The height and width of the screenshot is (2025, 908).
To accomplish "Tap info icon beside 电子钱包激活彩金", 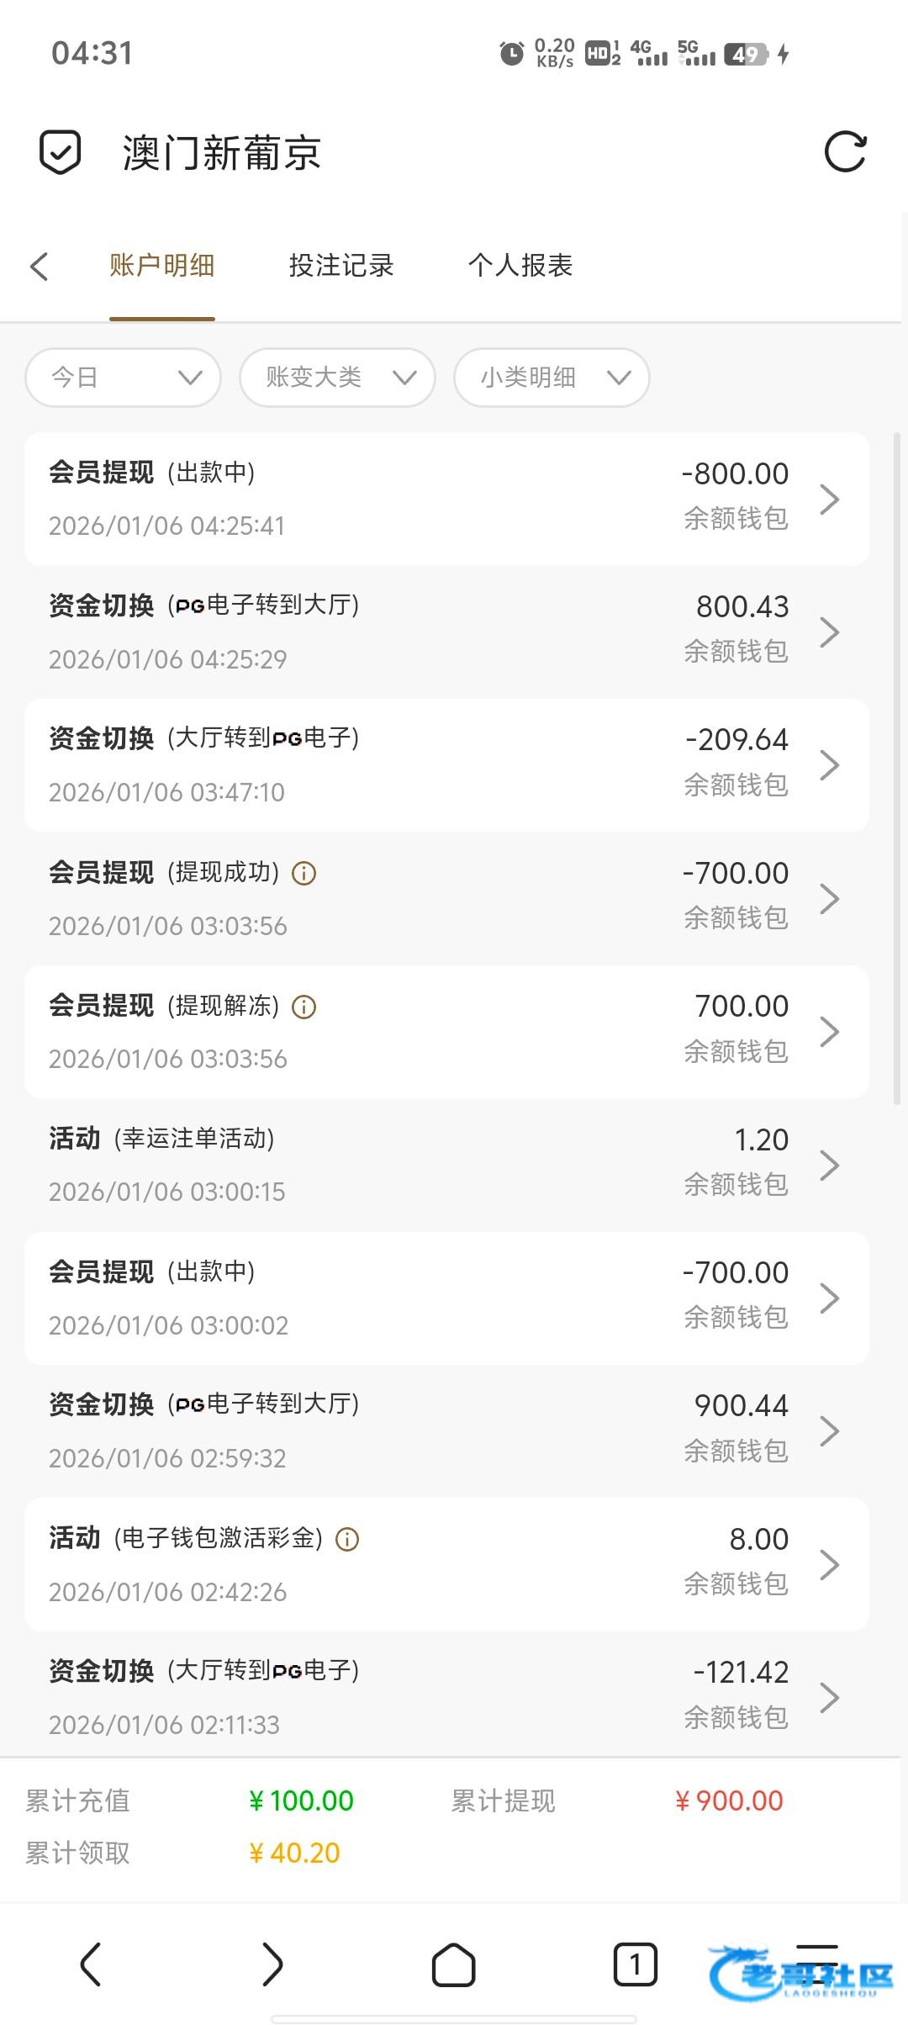I will [x=347, y=1539].
